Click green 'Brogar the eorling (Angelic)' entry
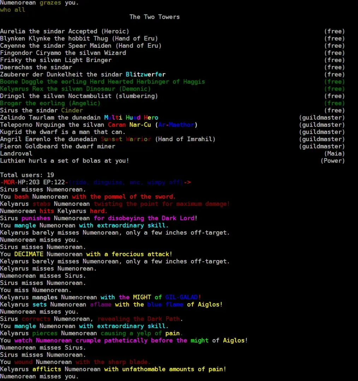The image size is (358, 381). tap(50, 103)
